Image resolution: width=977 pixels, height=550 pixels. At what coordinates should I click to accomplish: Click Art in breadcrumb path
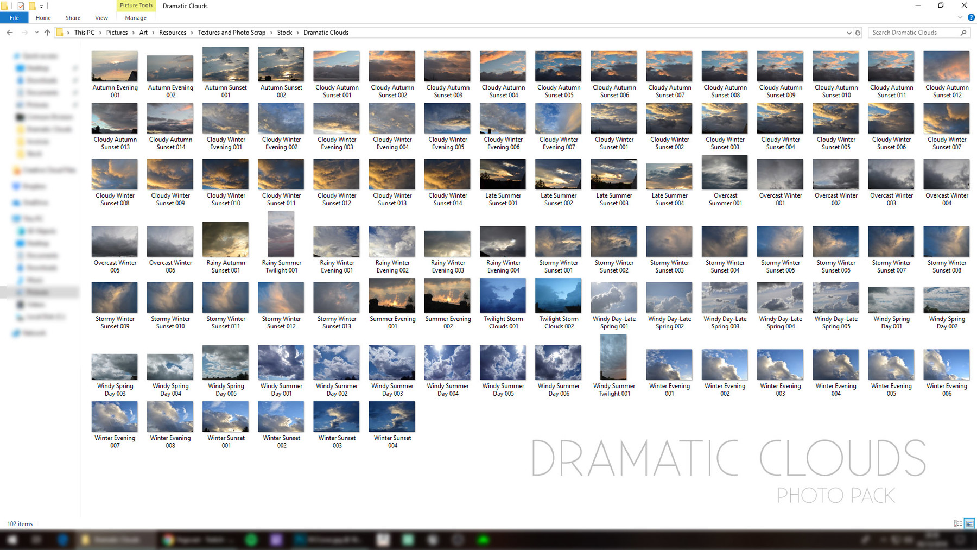point(143,33)
